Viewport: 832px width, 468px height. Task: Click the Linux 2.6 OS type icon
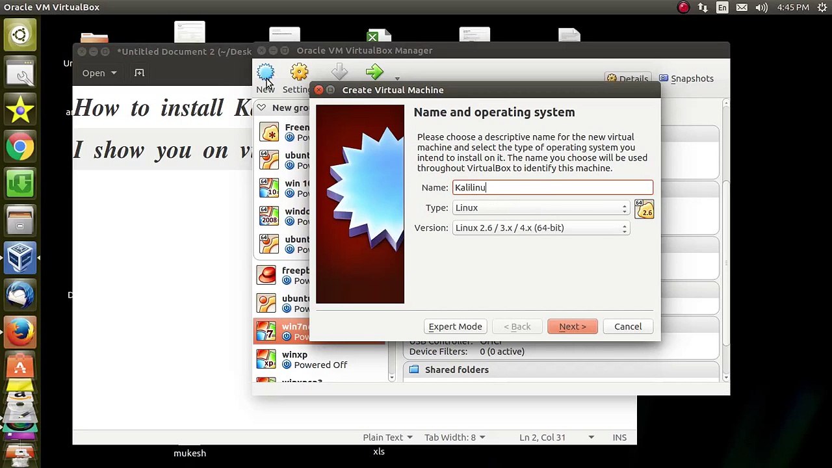(644, 209)
